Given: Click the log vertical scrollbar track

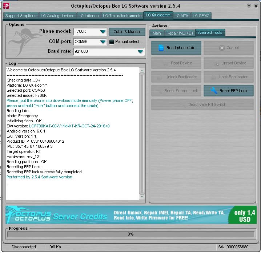Looking at the screenshot, I should pos(142,134).
